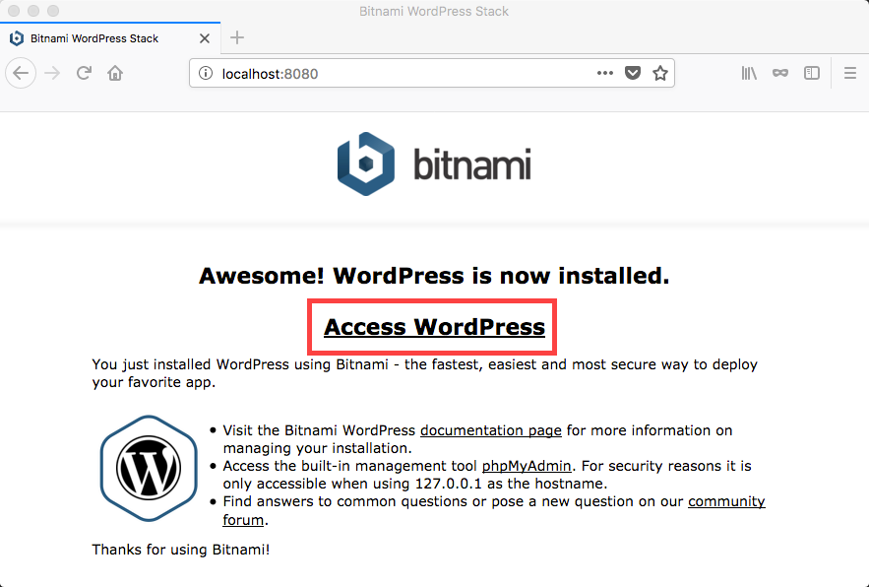The height and width of the screenshot is (587, 869).
Task: Open the phpMyAdmin link
Action: tap(527, 466)
